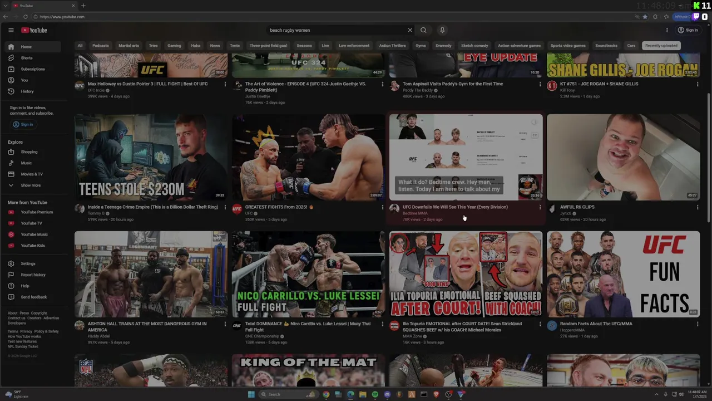Open the NFL Sunday Ticket footer link
This screenshot has height=401, width=712.
pyautogui.click(x=23, y=346)
